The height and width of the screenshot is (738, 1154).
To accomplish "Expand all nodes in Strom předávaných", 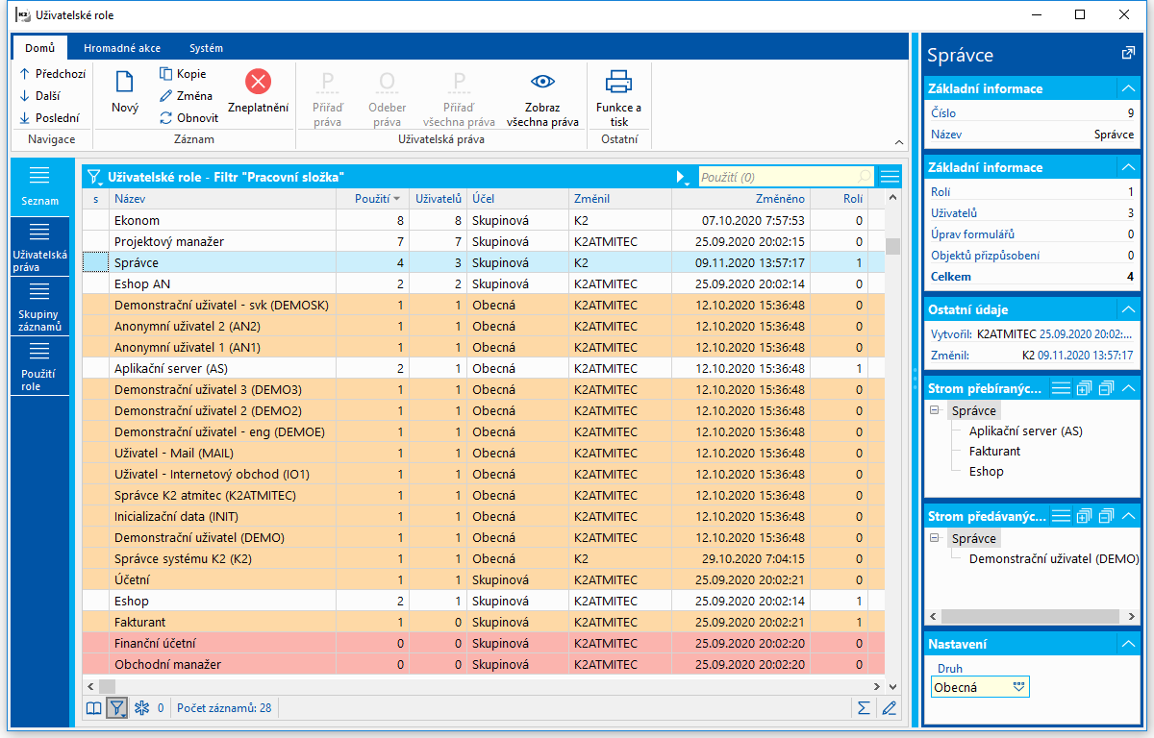I will tap(1085, 516).
